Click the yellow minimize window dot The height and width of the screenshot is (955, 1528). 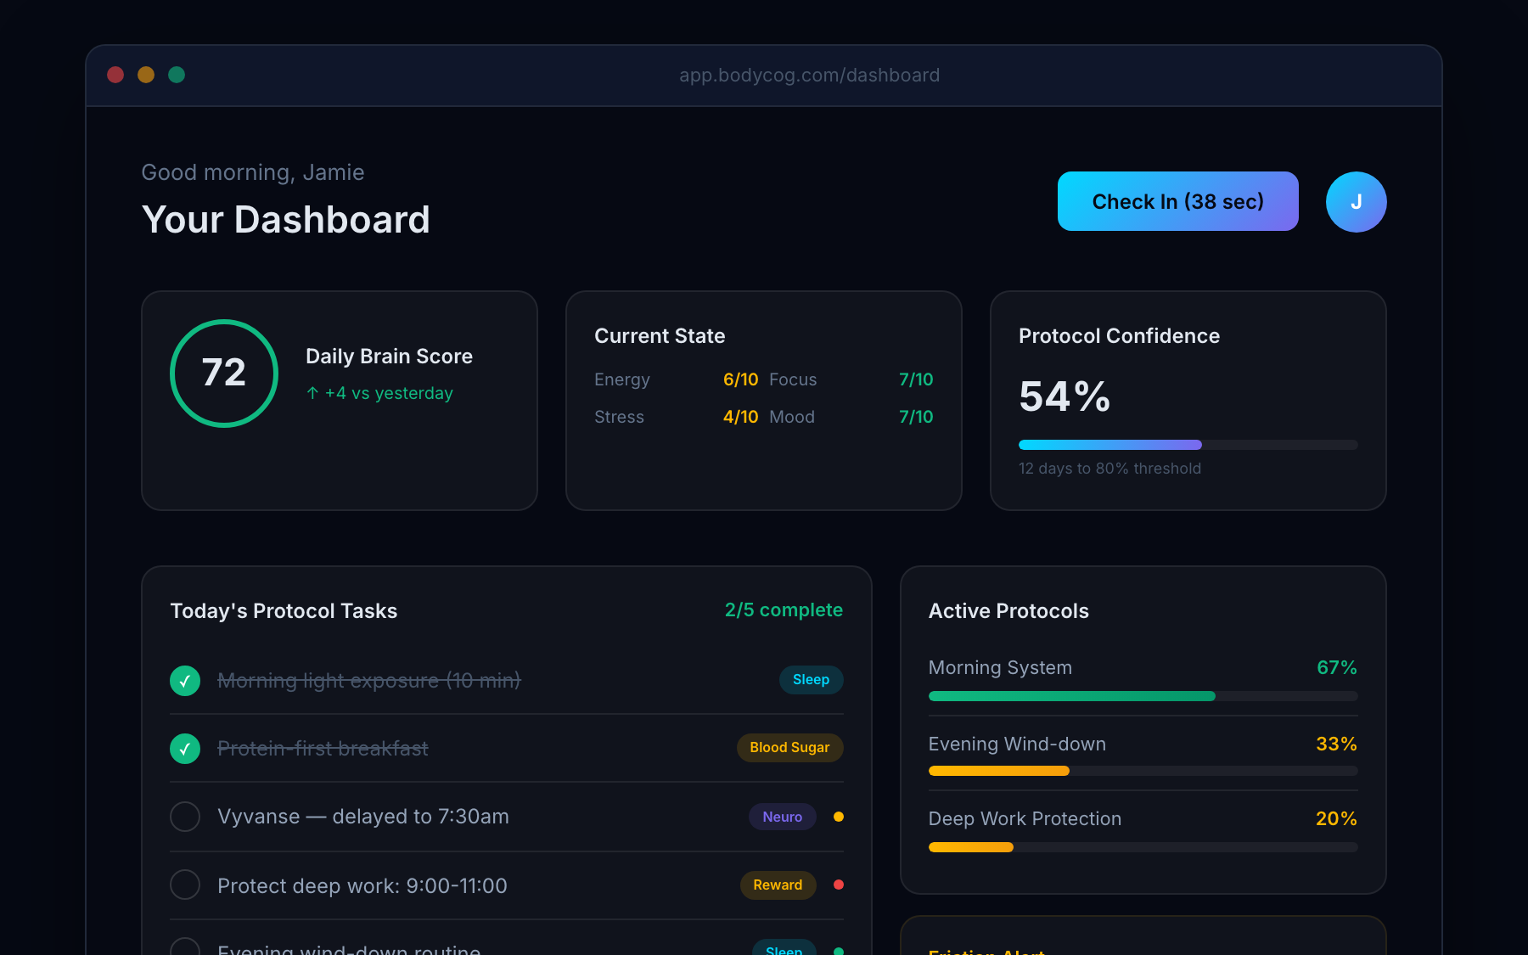tap(146, 75)
